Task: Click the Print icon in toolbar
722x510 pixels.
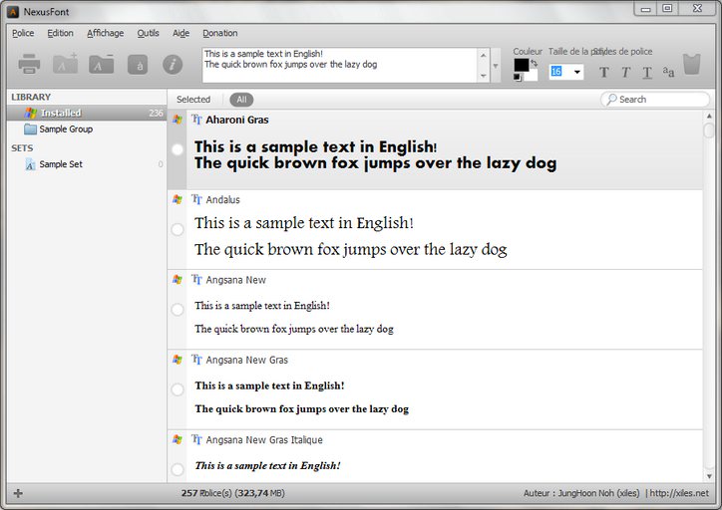Action: (x=29, y=65)
